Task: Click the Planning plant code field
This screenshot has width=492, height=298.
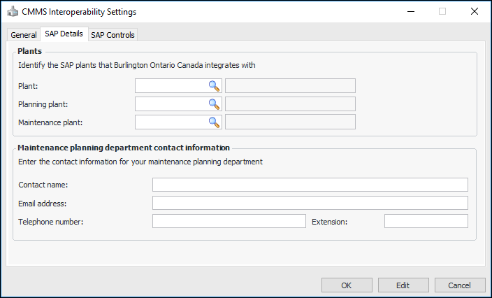Action: [x=171, y=104]
